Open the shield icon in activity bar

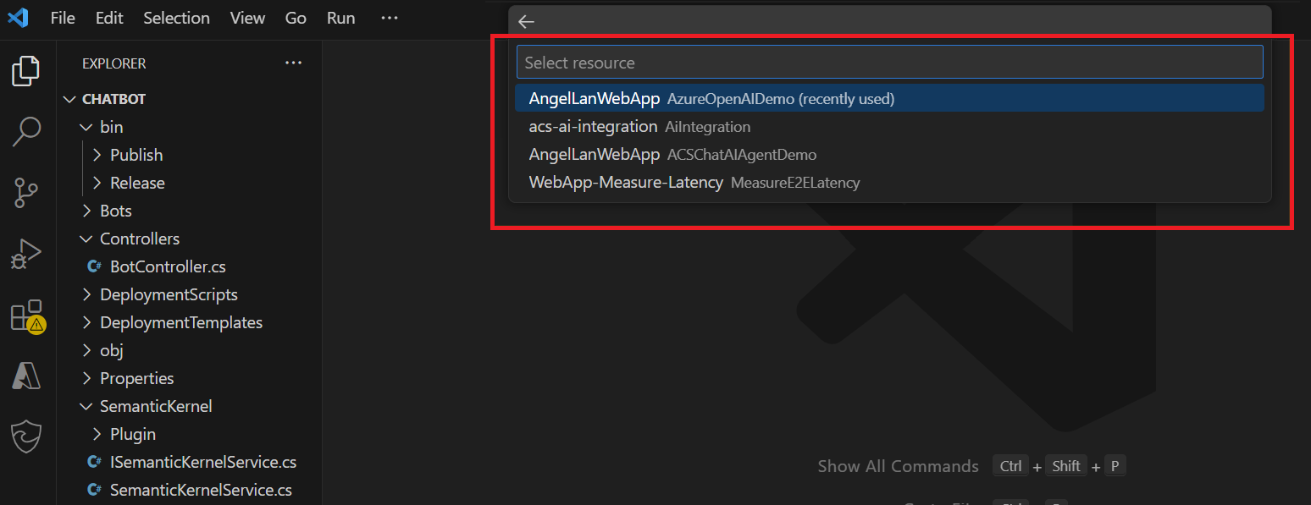click(25, 436)
